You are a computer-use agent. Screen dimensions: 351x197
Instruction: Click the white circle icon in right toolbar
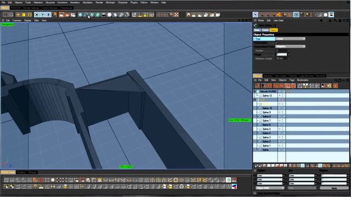(325, 15)
